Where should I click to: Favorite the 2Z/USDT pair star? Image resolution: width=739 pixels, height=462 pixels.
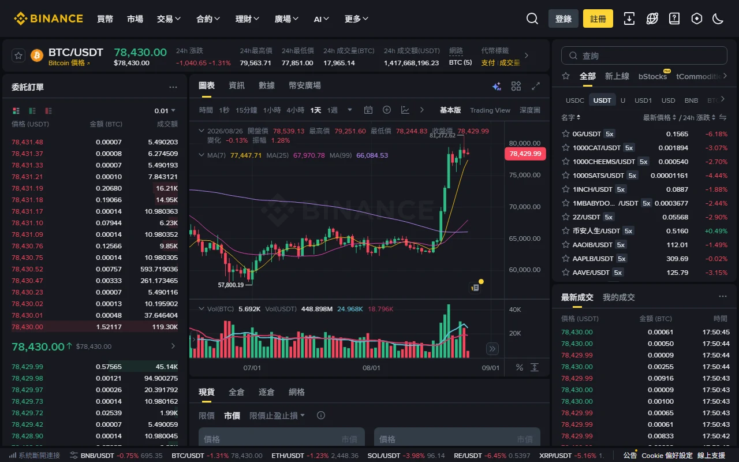[566, 217]
